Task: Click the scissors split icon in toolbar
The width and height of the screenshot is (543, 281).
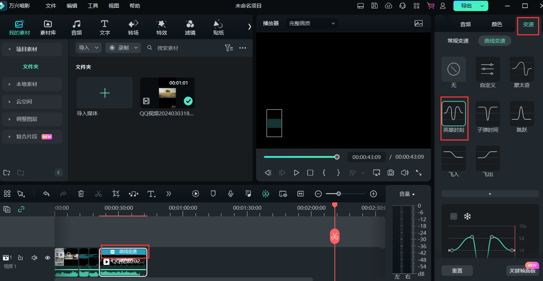Action: pyautogui.click(x=98, y=194)
